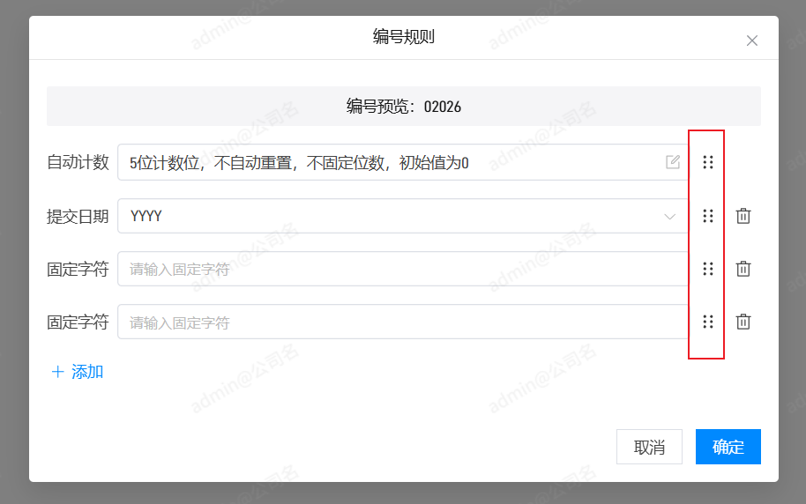Click the drag handle for 提交日期 row

(707, 216)
